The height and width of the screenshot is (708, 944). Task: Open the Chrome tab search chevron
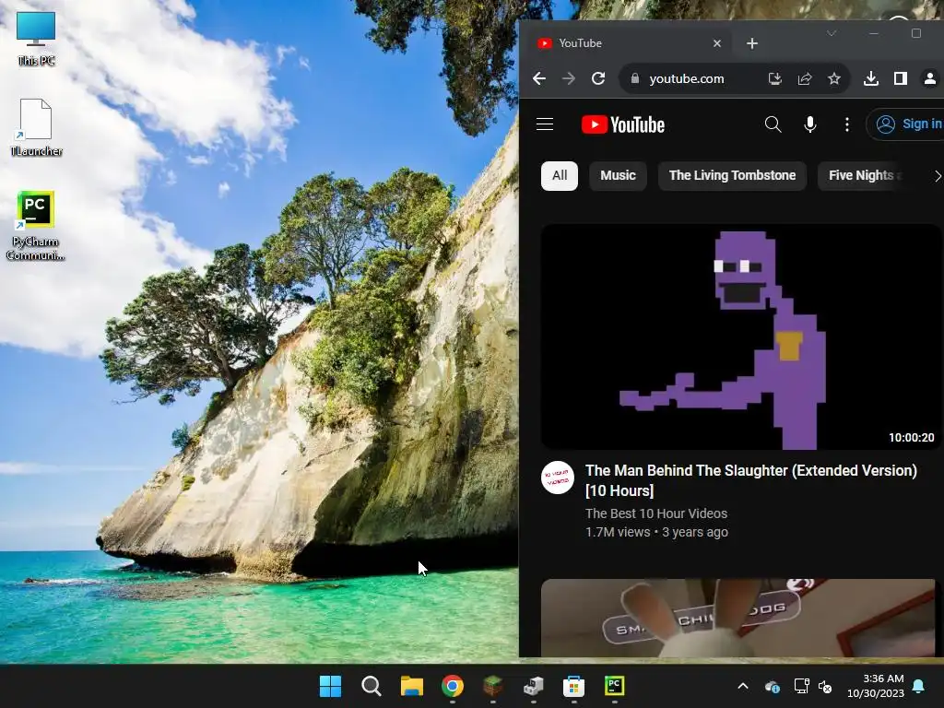[832, 34]
